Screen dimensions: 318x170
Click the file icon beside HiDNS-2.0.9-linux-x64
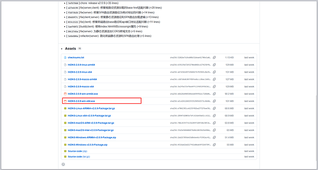point(65,72)
